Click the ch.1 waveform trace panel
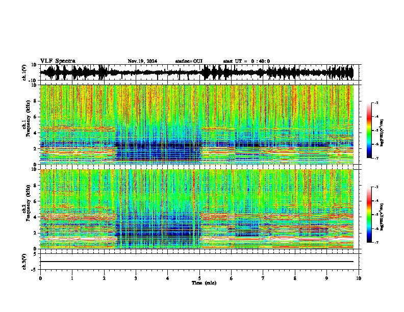Viewport: 404px width, 312px height. pyautogui.click(x=199, y=72)
